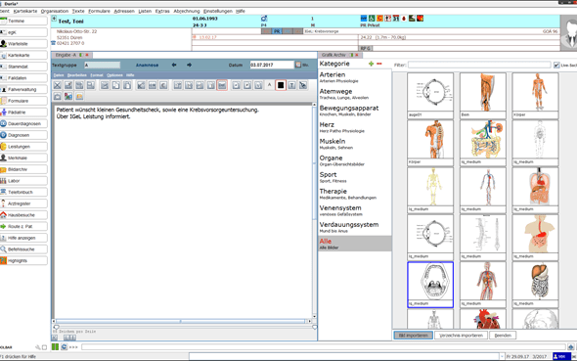Select the selected mouth anatomy thumbnail
Screen dimensions: 577x361
click(x=430, y=285)
